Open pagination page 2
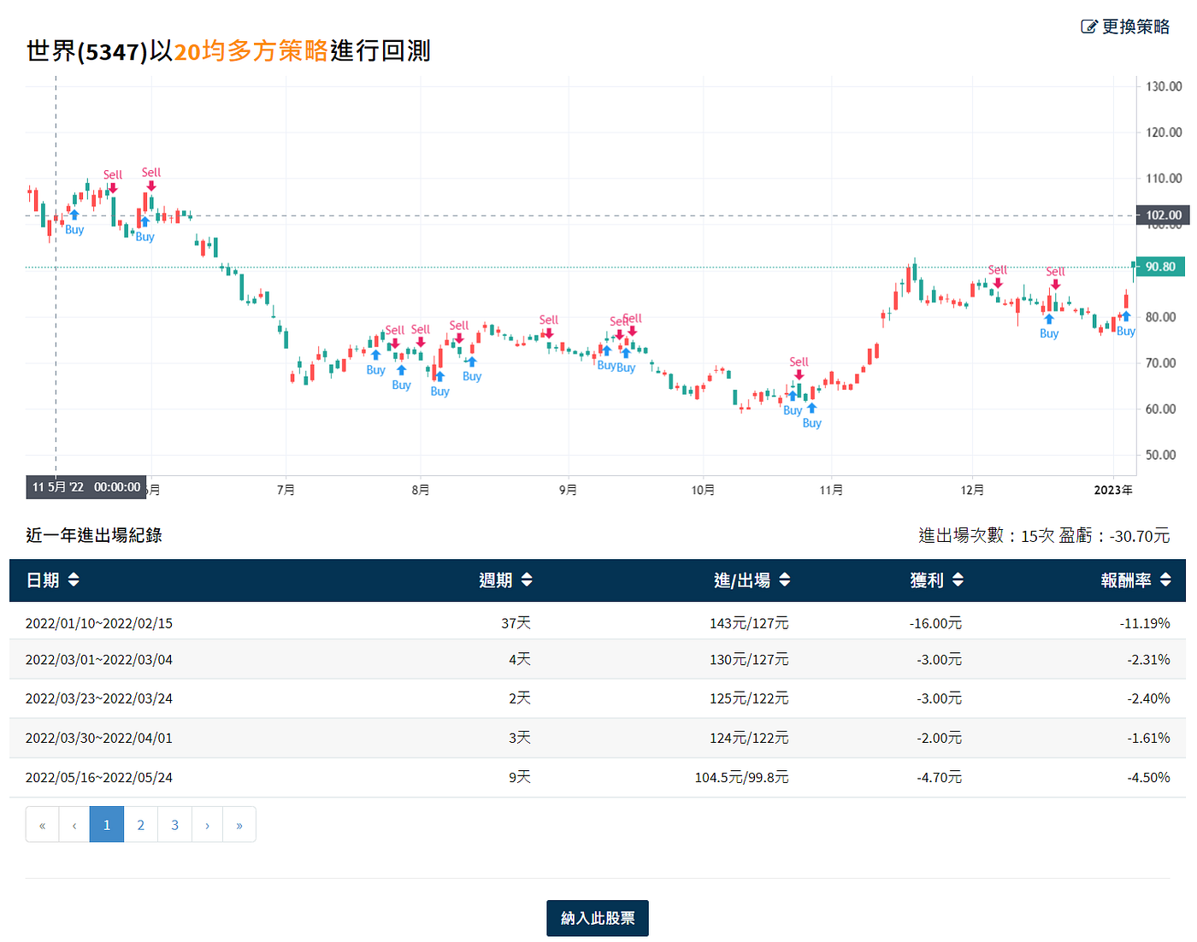This screenshot has height=942, width=1197. (141, 825)
